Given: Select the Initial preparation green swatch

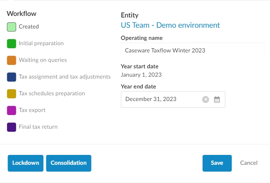Looking at the screenshot, I should coord(11,43).
